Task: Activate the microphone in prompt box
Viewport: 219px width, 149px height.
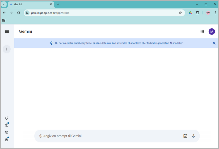Action: click(193, 136)
